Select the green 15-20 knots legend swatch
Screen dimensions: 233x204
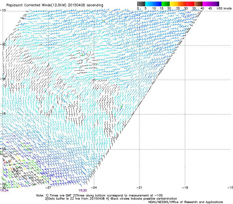pos(166,4)
